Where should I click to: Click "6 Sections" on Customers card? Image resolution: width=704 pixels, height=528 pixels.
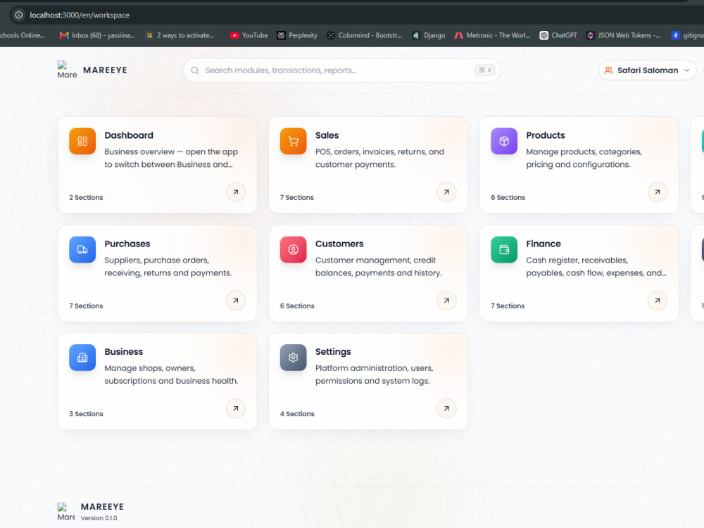[x=297, y=306]
